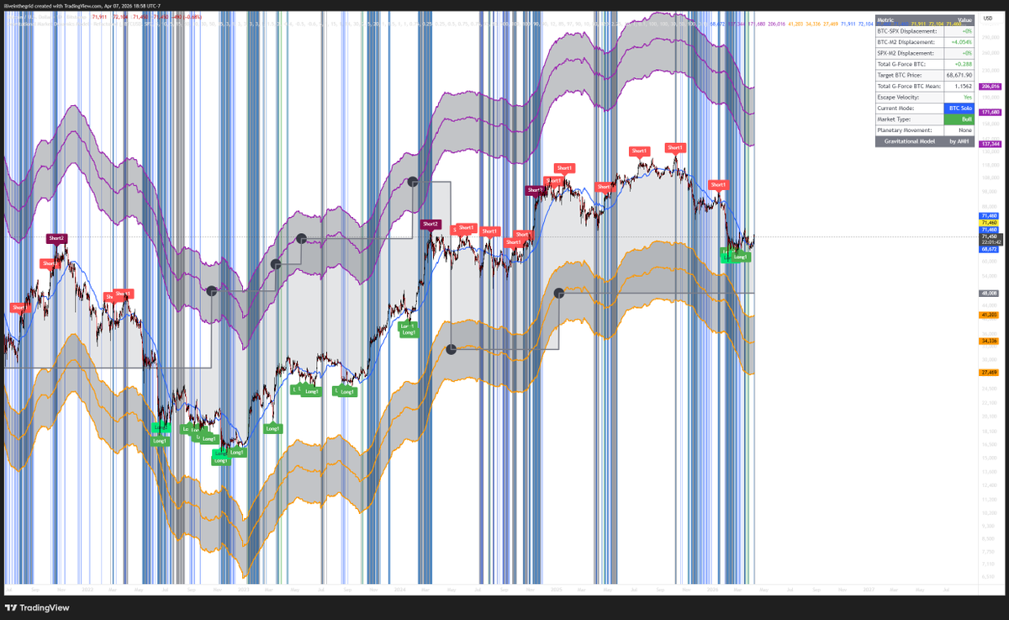Click the blue 'BTC Solo' mode cell
The width and height of the screenshot is (1009, 620).
coord(961,109)
